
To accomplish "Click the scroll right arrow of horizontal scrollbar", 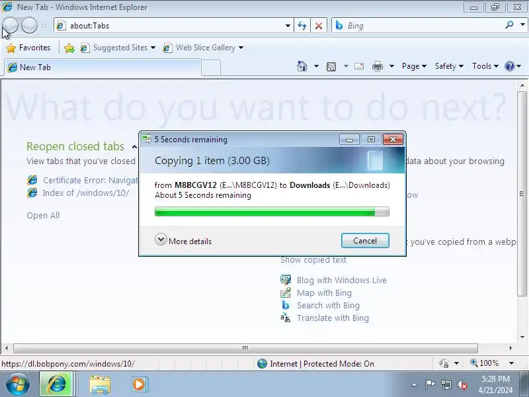I will 510,348.
